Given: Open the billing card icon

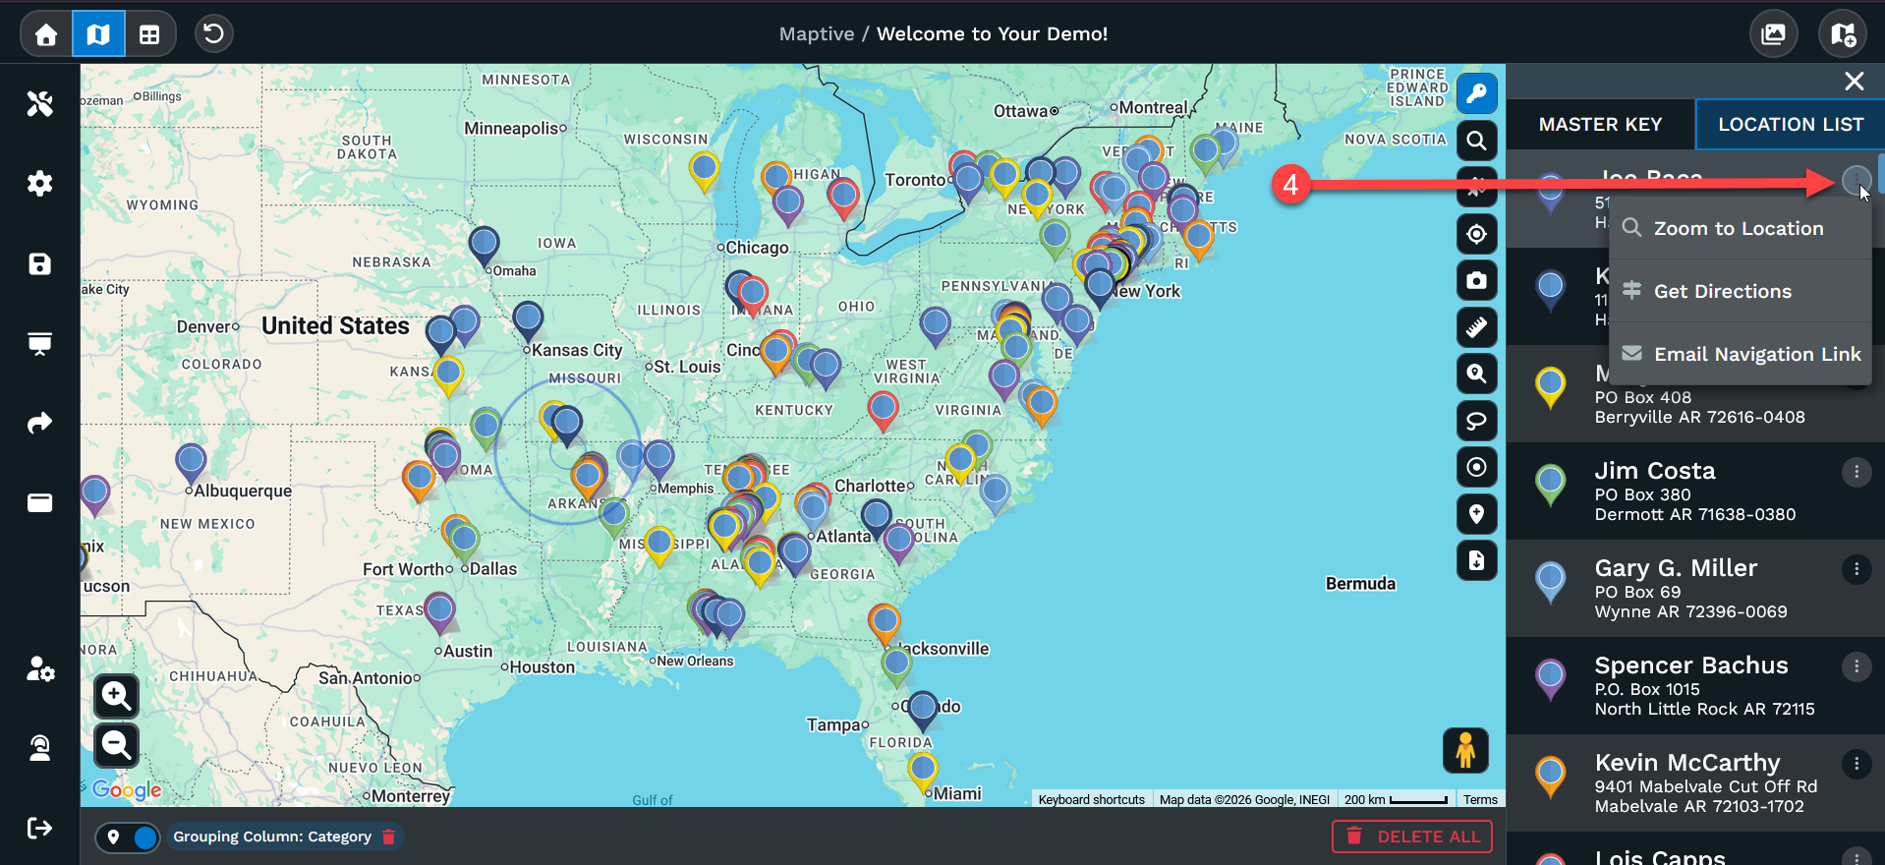Looking at the screenshot, I should (x=39, y=503).
